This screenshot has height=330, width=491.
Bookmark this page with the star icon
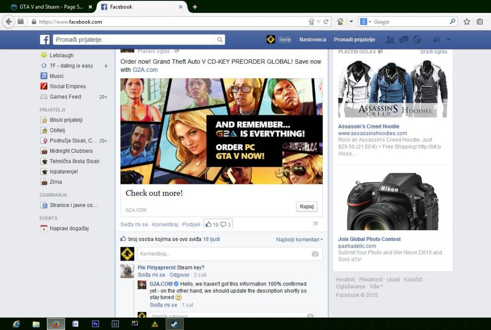click(467, 22)
